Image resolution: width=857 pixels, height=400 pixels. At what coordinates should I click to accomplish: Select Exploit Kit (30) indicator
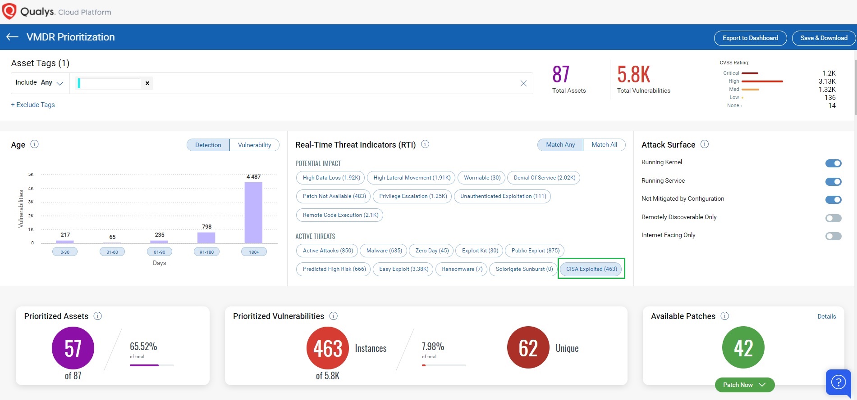[x=480, y=251]
